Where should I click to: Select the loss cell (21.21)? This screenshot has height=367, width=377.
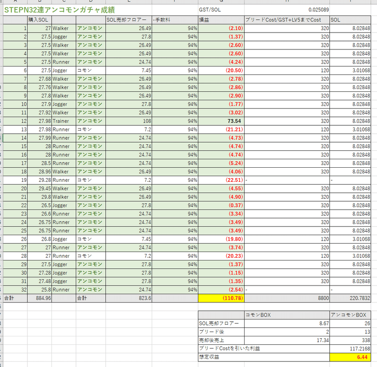[x=221, y=130]
